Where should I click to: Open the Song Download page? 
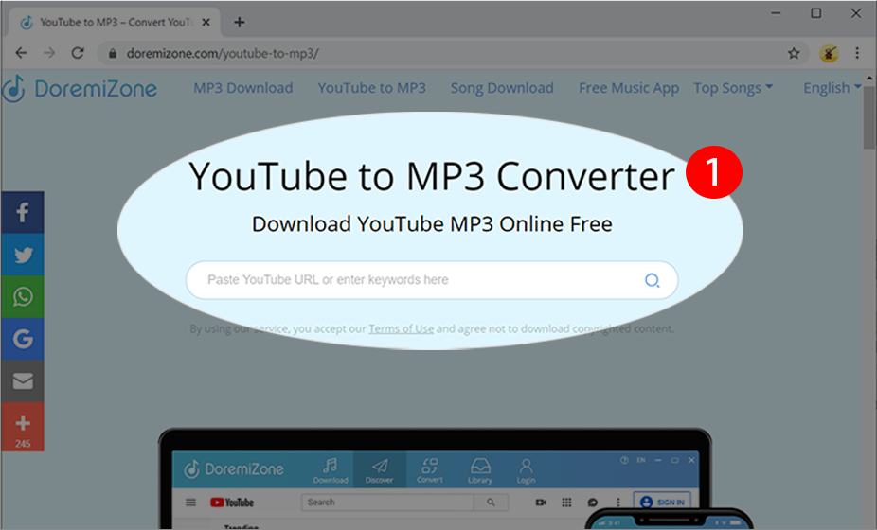[x=502, y=88]
